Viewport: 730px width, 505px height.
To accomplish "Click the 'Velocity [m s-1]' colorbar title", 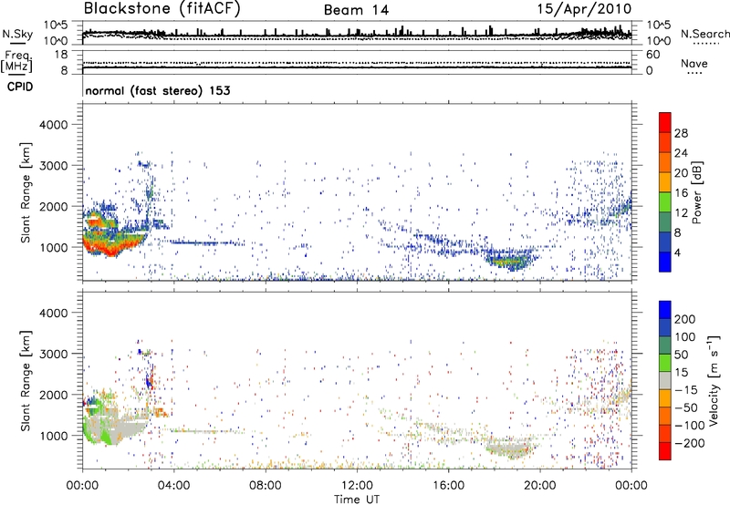I will 714,380.
